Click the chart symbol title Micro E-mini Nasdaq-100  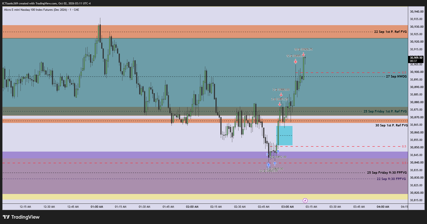(x=41, y=10)
